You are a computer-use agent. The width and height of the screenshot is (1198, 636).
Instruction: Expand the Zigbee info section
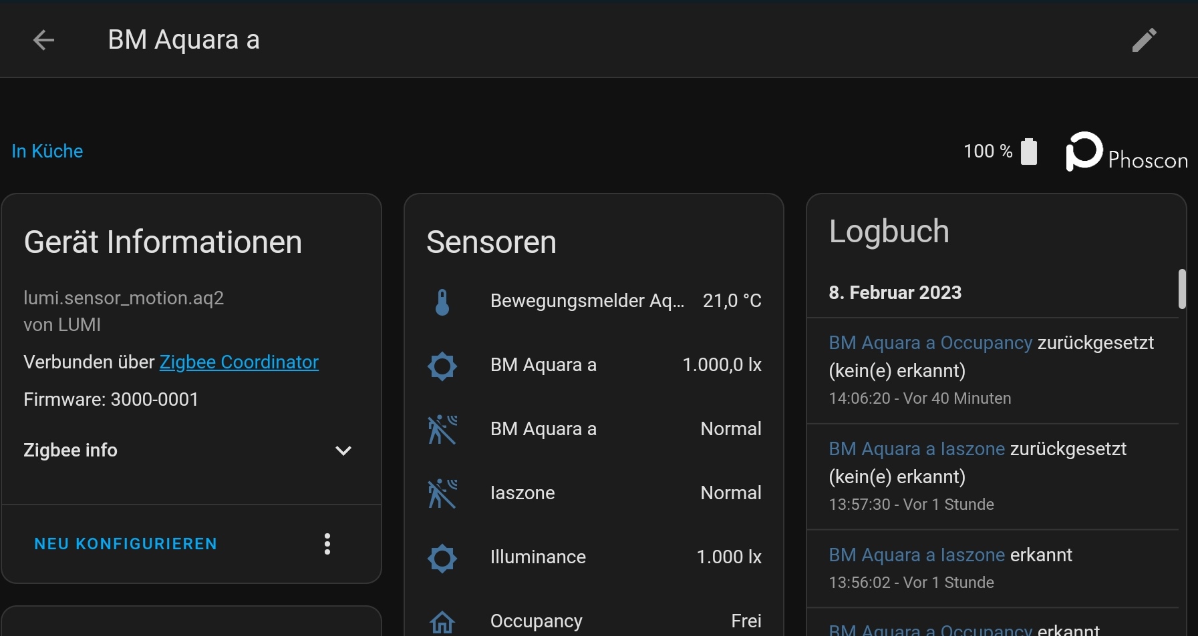click(343, 450)
